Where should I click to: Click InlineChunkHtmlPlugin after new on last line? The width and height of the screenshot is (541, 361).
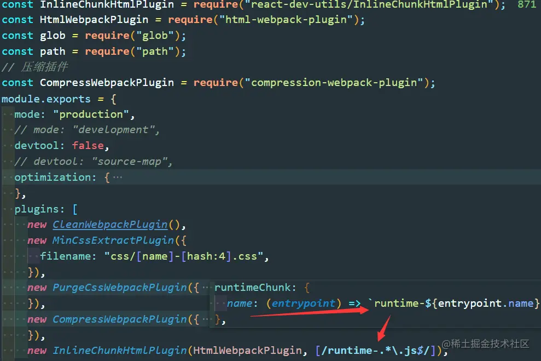point(120,351)
